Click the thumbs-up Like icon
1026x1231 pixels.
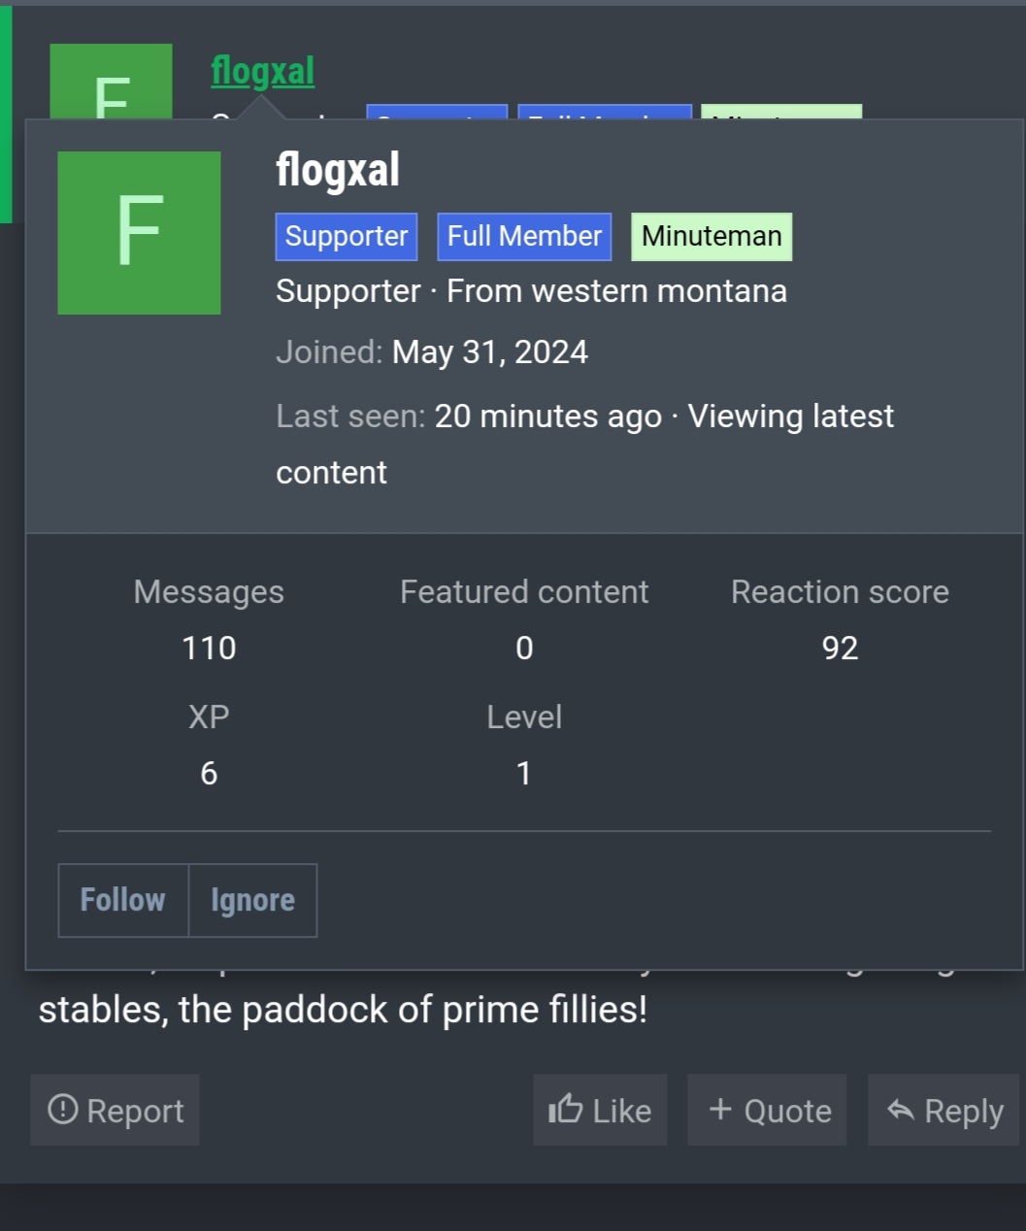coord(566,1109)
